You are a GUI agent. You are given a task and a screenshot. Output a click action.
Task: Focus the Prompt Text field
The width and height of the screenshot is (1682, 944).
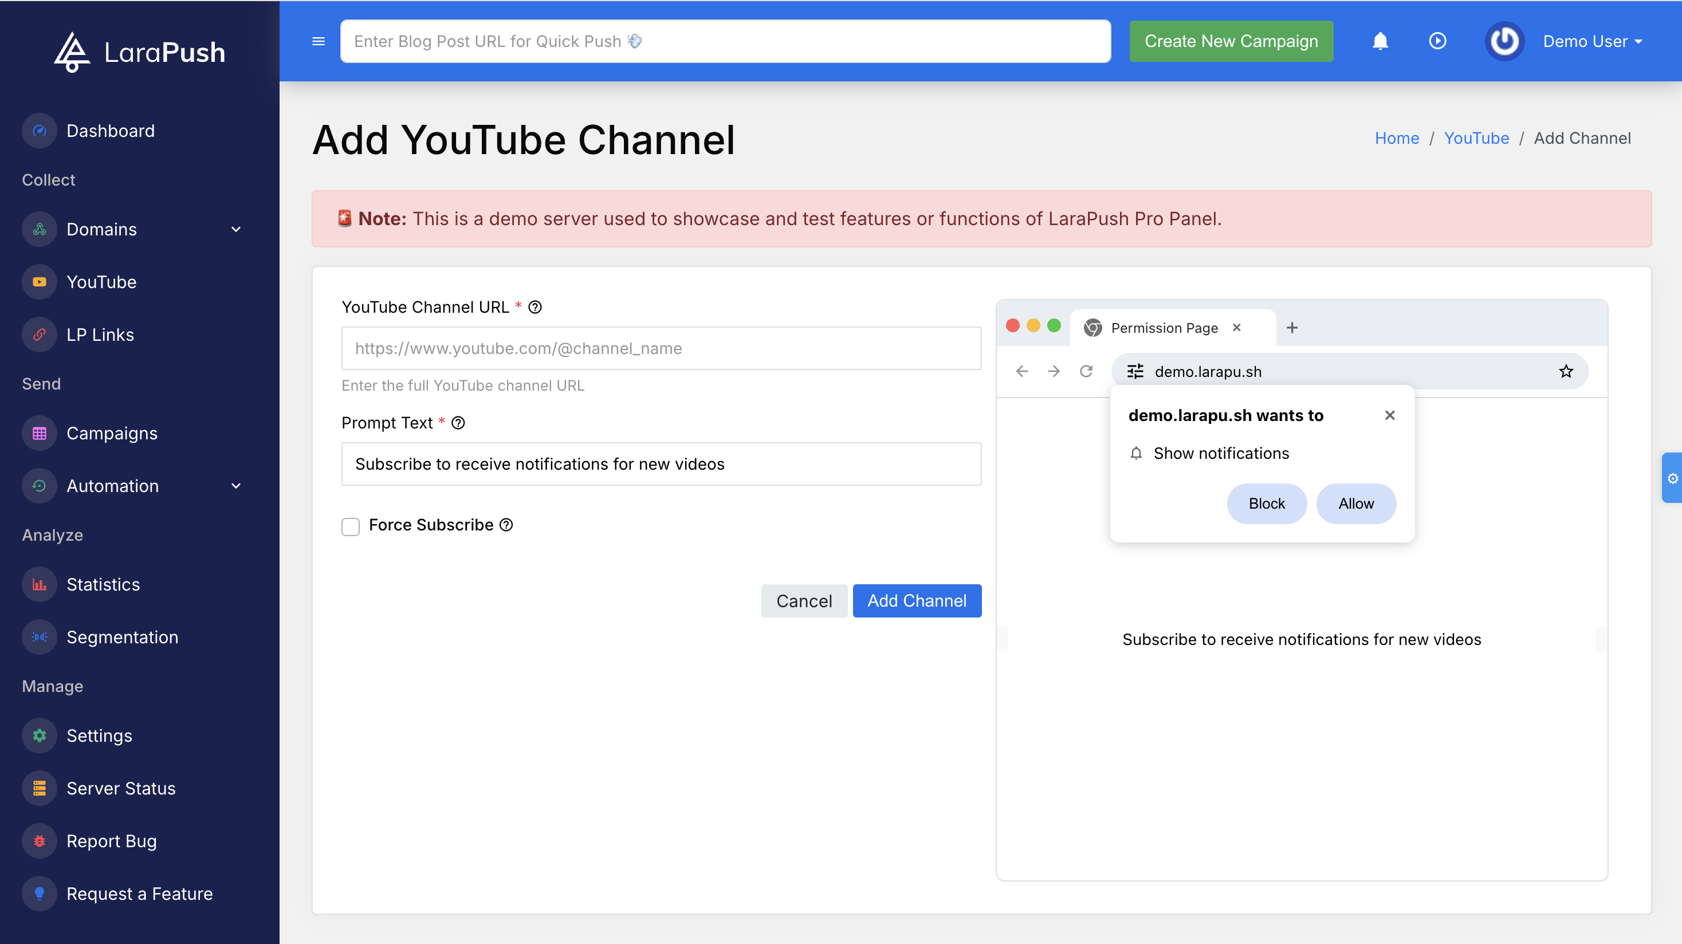click(661, 464)
